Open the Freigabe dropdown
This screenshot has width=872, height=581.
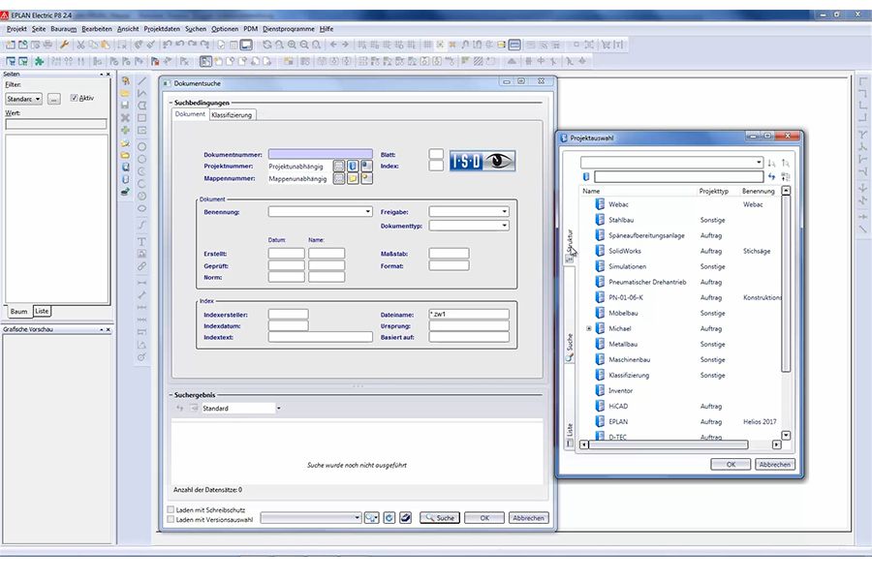tap(469, 212)
